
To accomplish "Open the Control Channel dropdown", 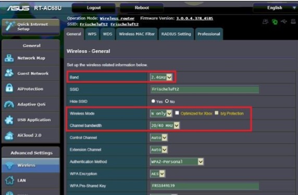I will pos(159,138).
